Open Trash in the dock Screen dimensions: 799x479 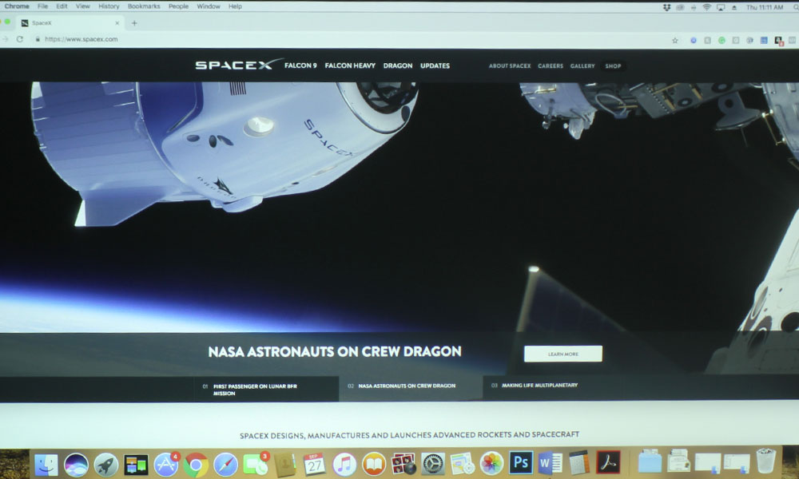point(765,461)
